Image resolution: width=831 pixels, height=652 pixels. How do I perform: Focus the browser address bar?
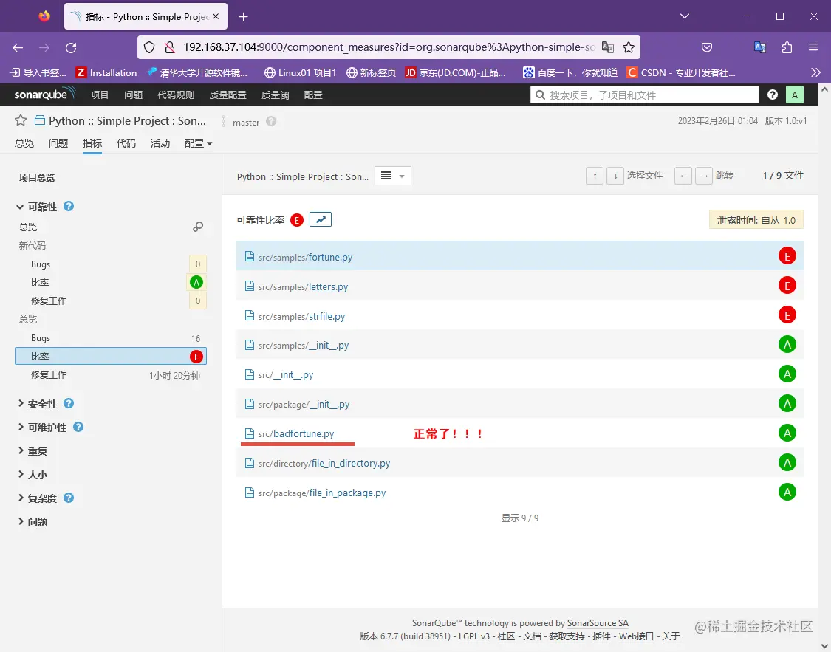[389, 48]
